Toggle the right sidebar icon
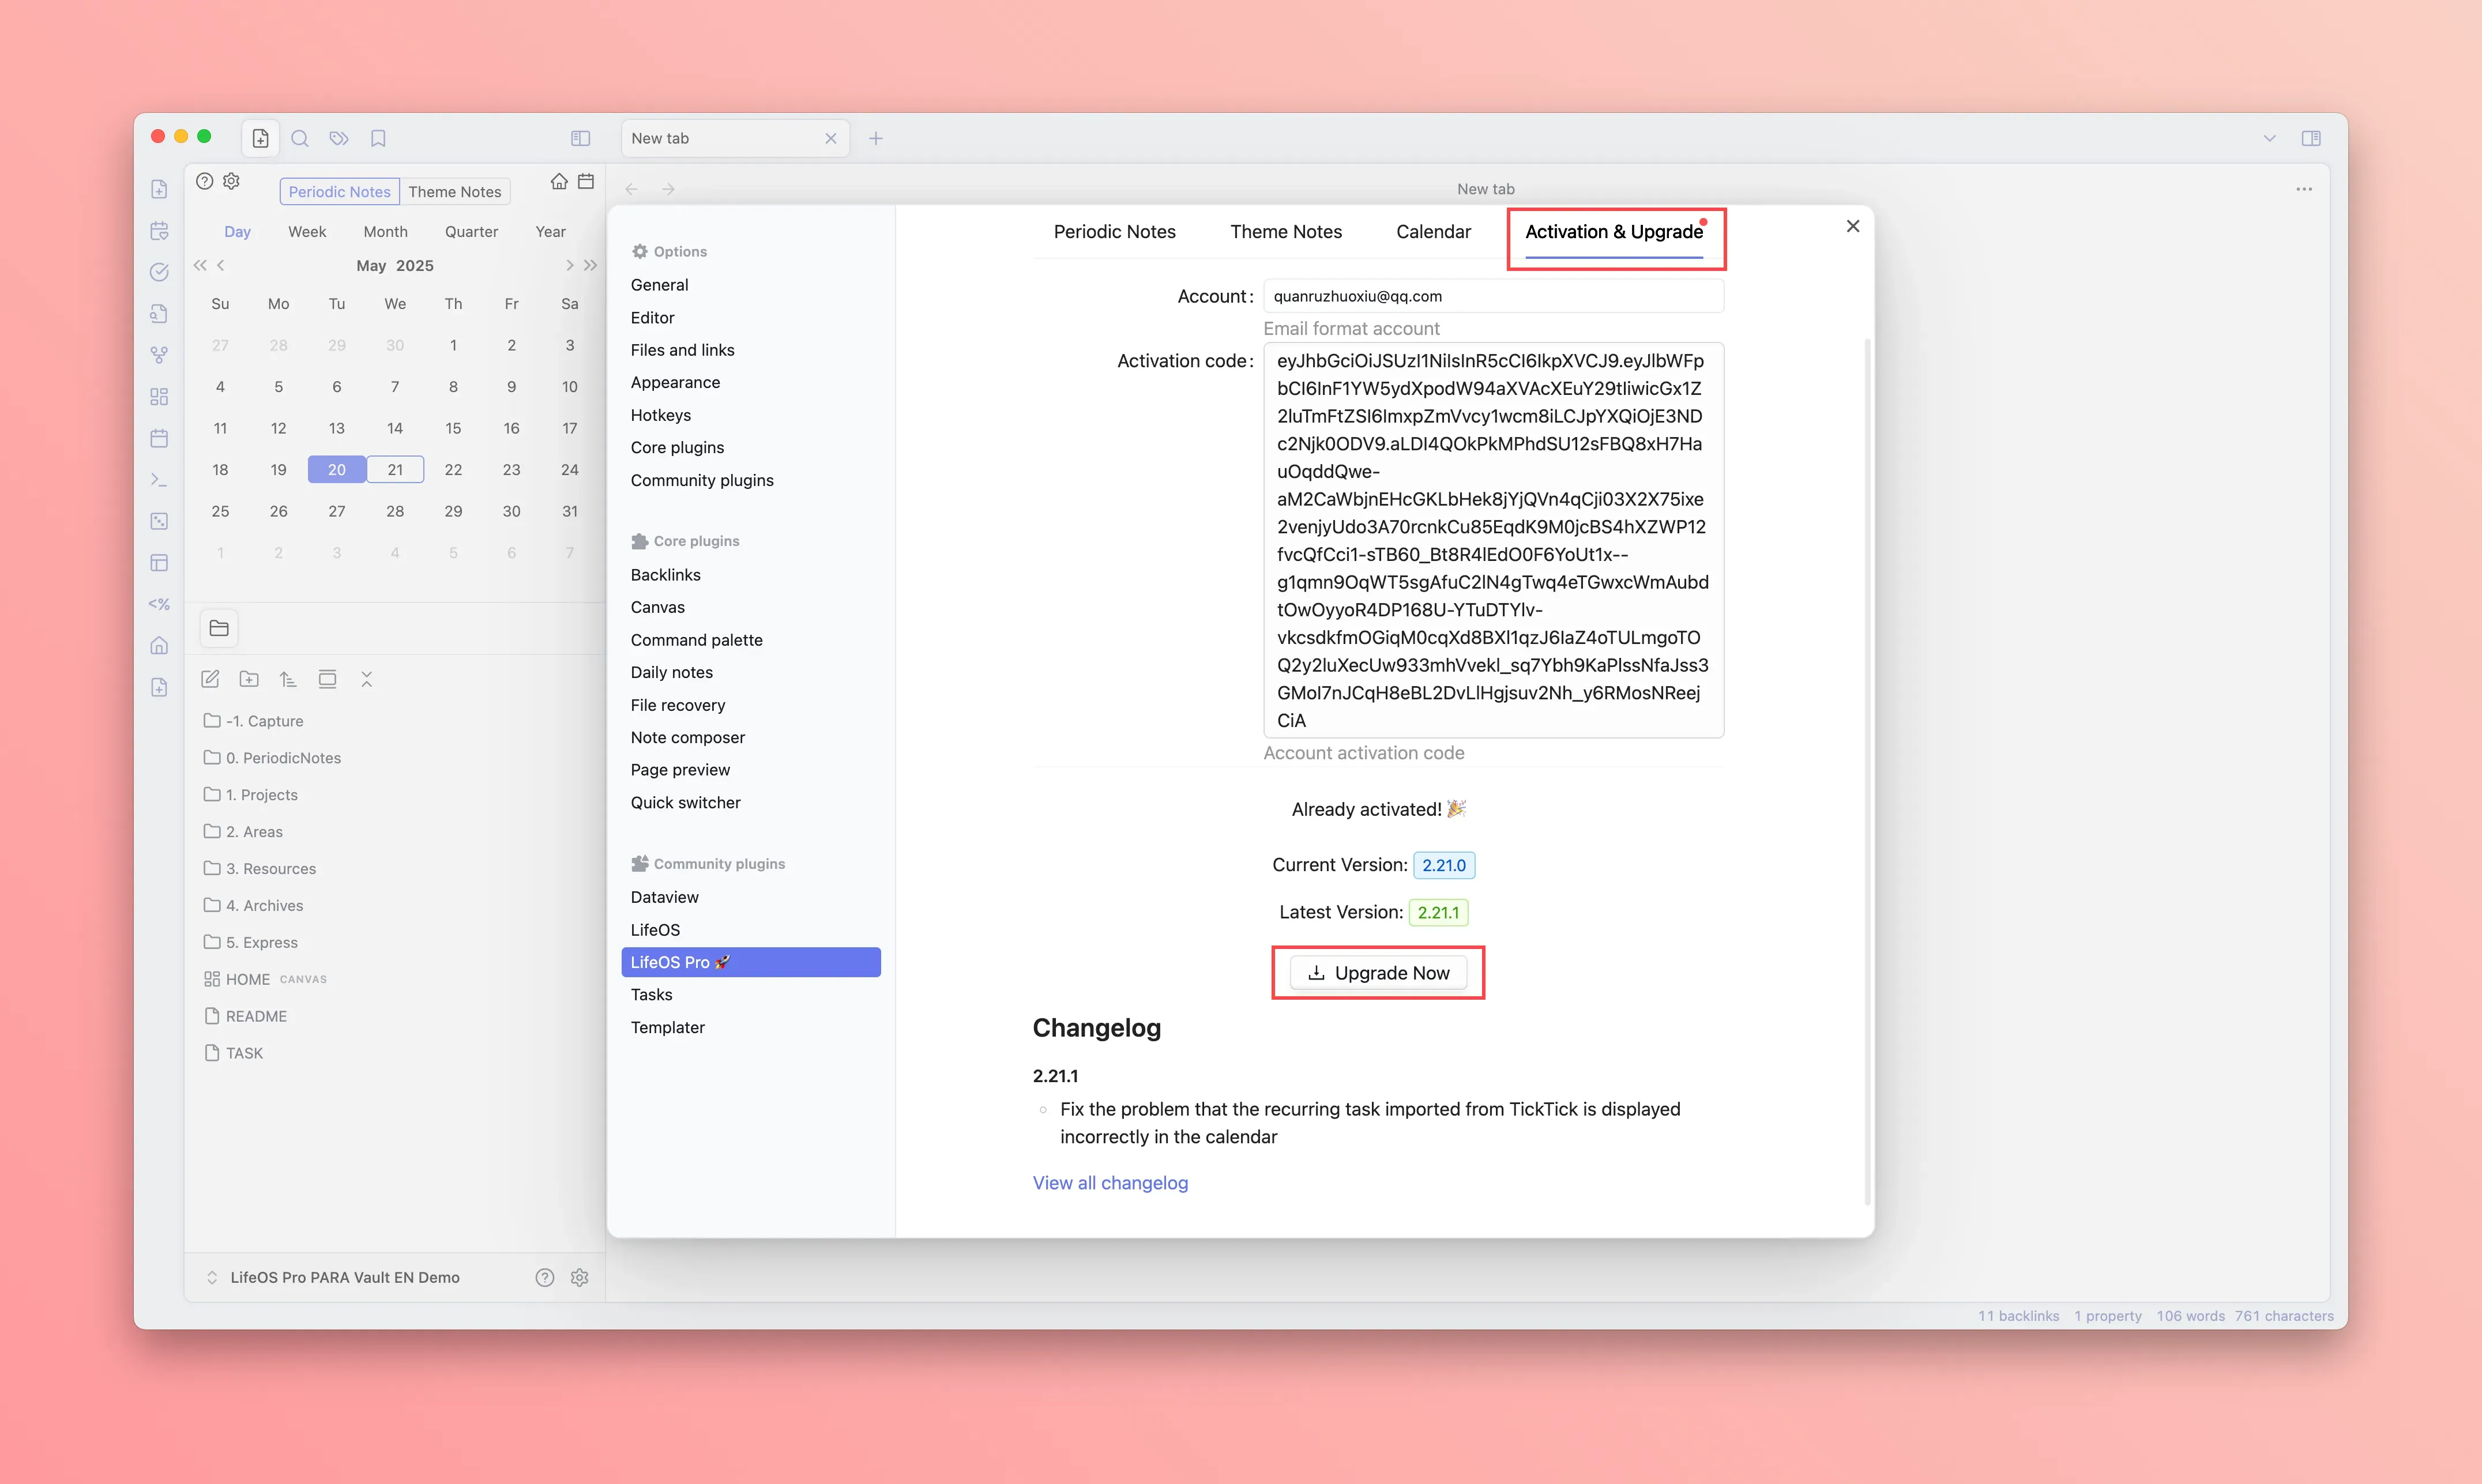This screenshot has height=1484, width=2482. (x=2310, y=138)
